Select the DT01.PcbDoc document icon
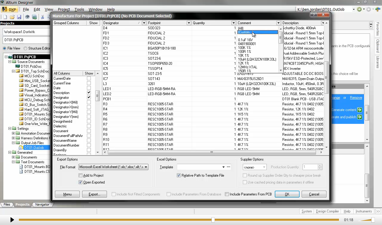Screen dimensions: 382x225 (18, 67)
